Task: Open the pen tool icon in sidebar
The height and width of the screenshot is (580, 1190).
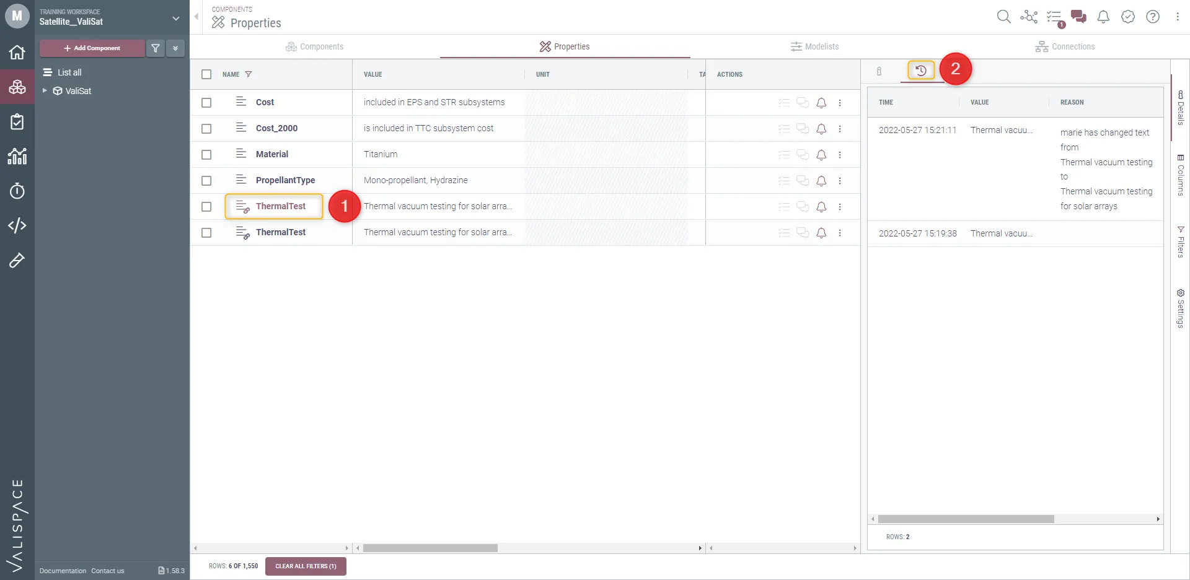Action: coord(17,261)
